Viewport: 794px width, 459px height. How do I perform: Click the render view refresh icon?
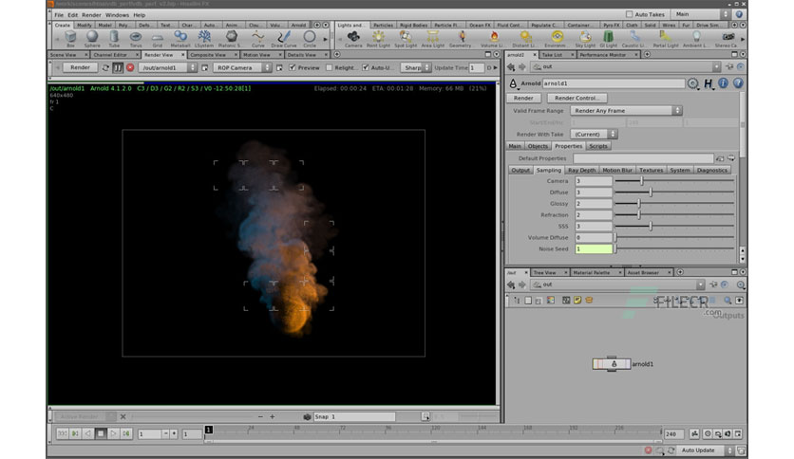coord(105,67)
